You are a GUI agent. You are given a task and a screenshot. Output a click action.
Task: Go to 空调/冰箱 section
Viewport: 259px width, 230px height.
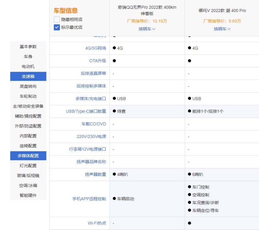coord(28,185)
